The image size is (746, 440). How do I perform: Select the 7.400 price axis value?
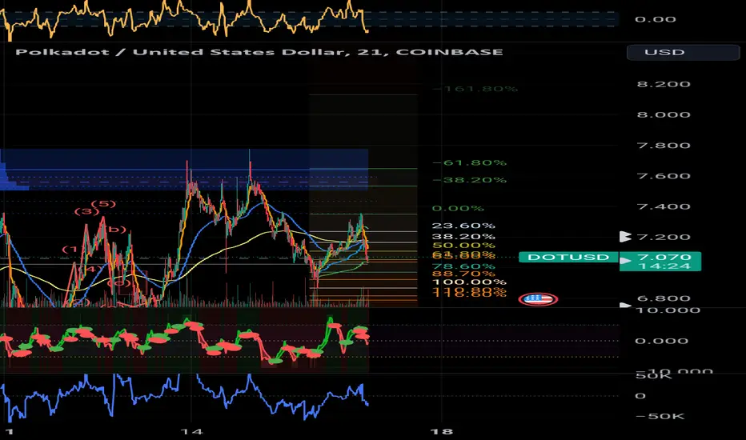tap(664, 206)
